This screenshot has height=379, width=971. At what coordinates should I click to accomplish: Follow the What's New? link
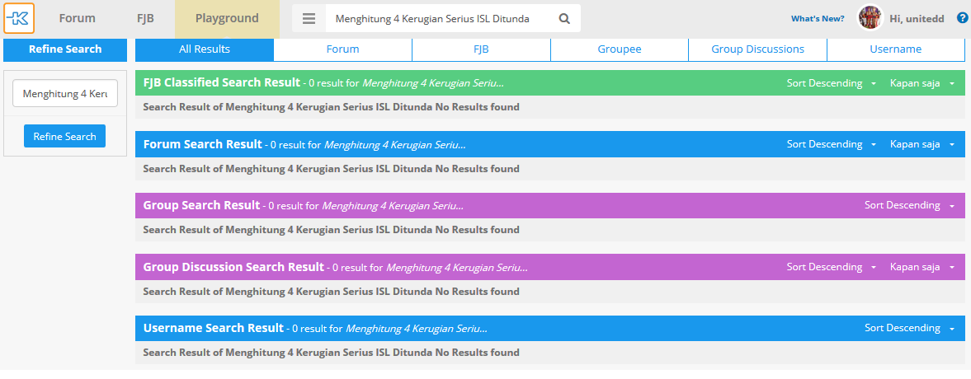[x=818, y=19]
